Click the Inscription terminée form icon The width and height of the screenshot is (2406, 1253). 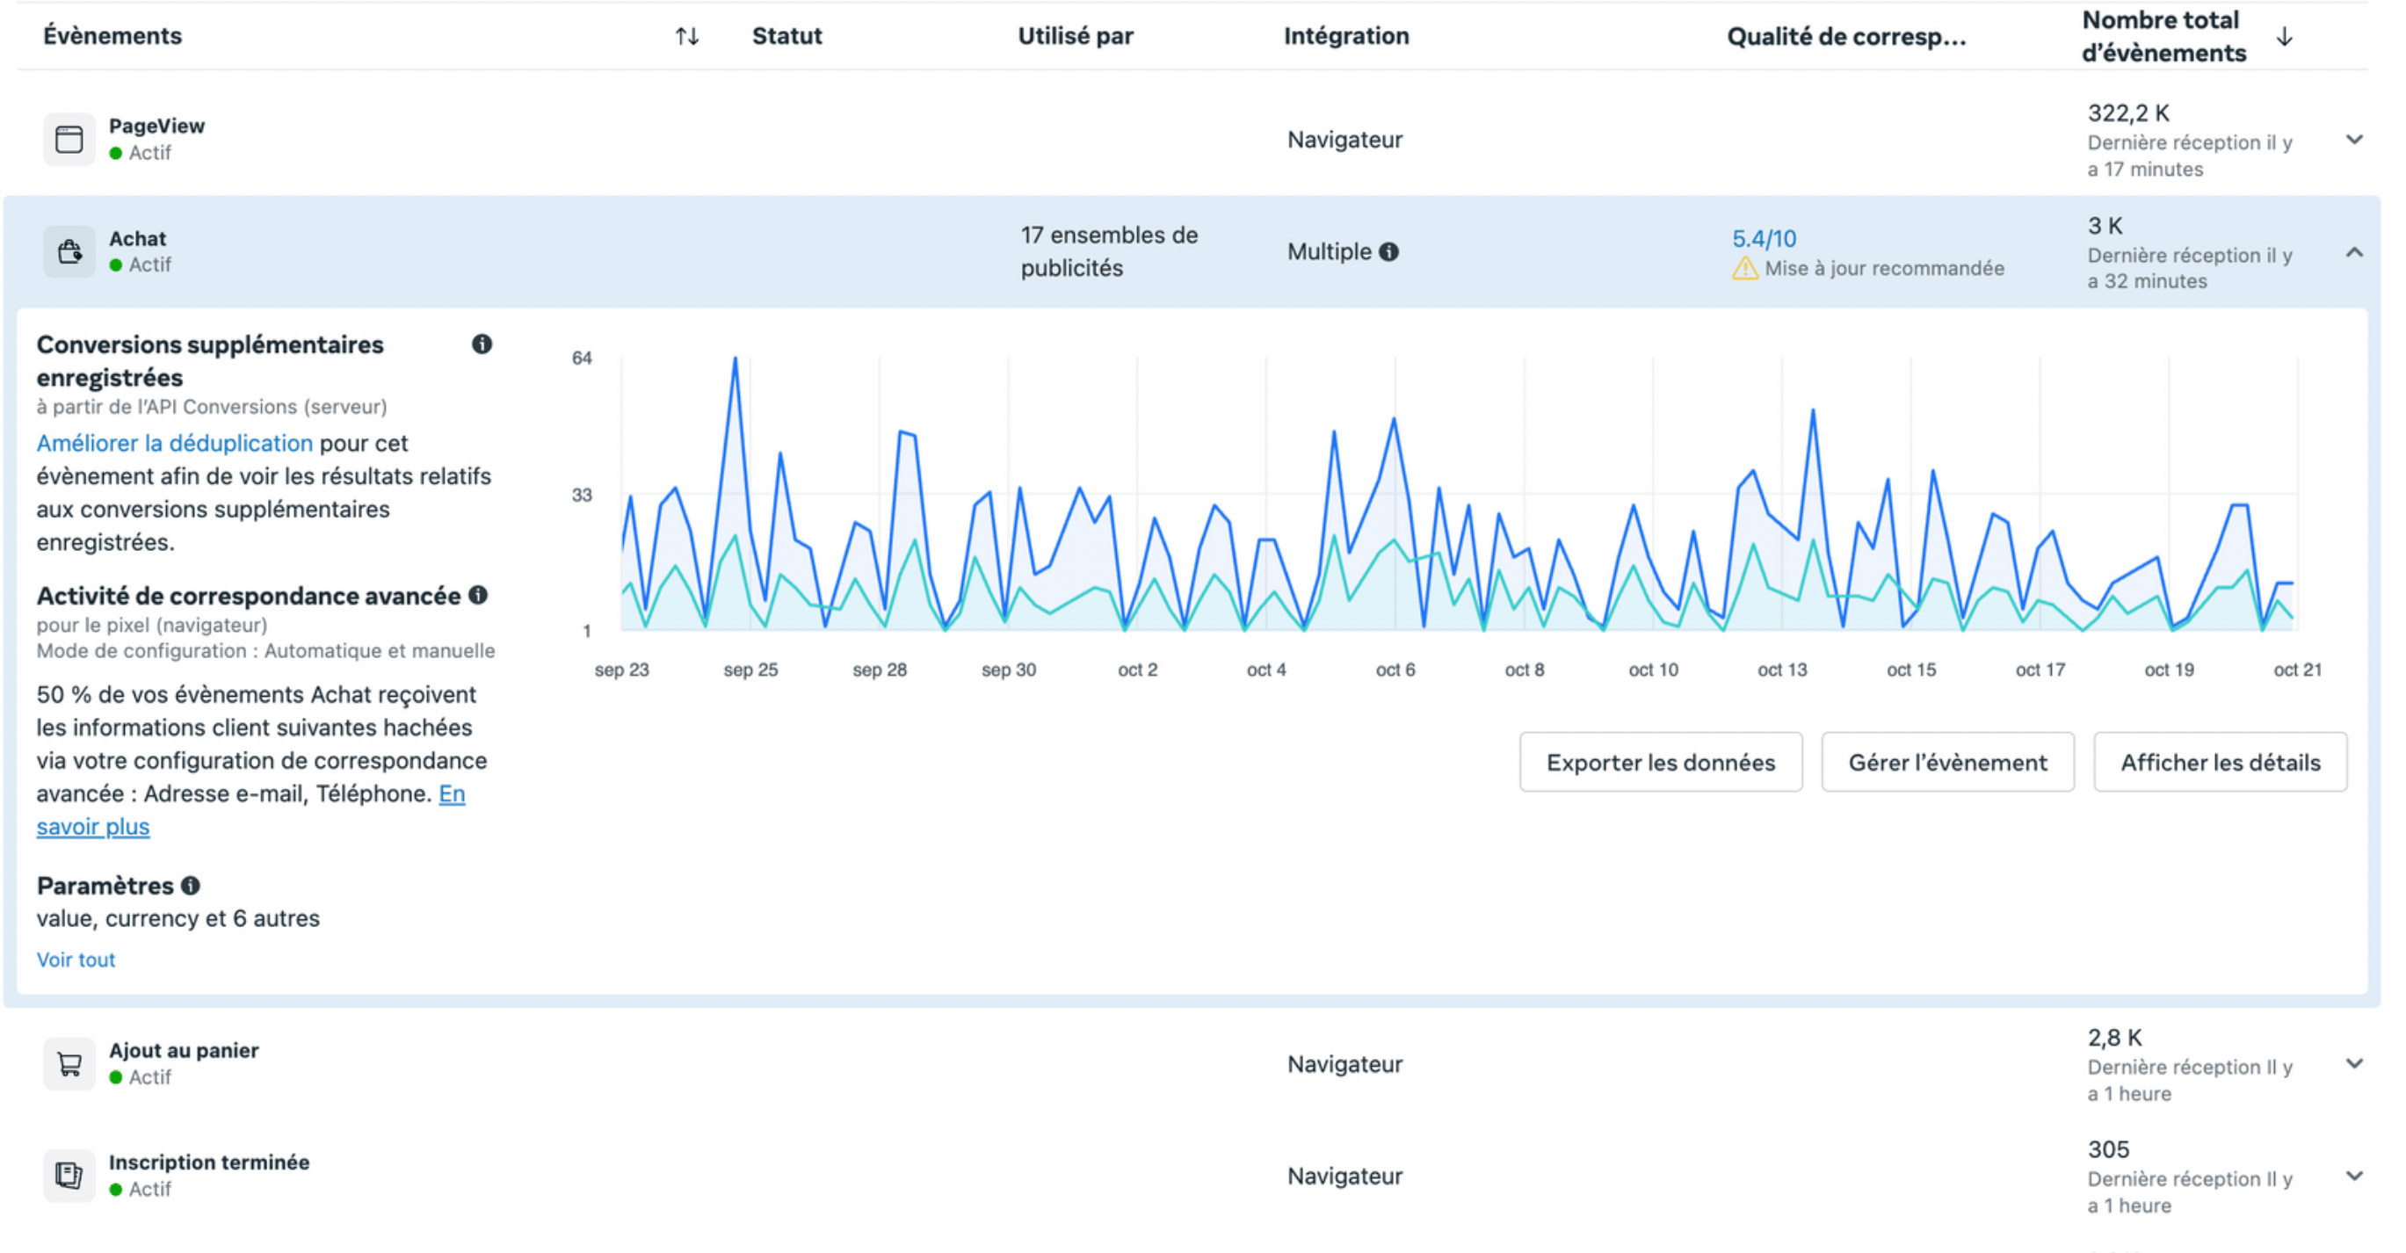pyautogui.click(x=69, y=1176)
